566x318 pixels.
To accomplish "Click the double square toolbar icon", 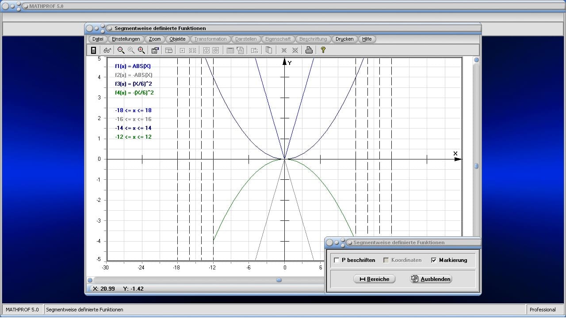I will pos(192,50).
